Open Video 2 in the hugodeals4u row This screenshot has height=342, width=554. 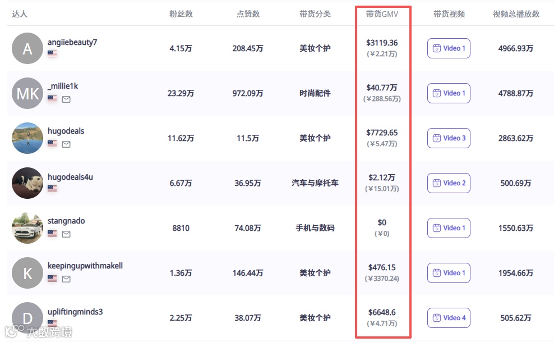[x=449, y=183]
